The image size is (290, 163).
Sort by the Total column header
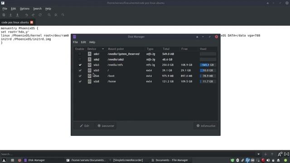(x=166, y=49)
